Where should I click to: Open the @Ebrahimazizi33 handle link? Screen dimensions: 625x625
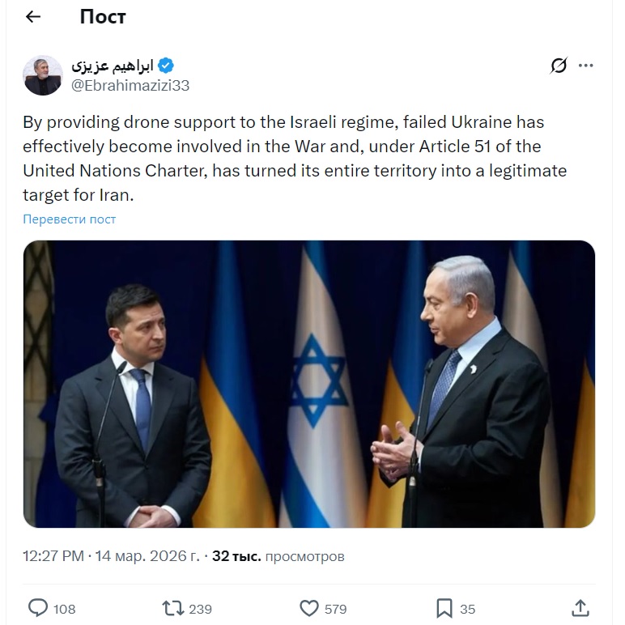pos(130,85)
